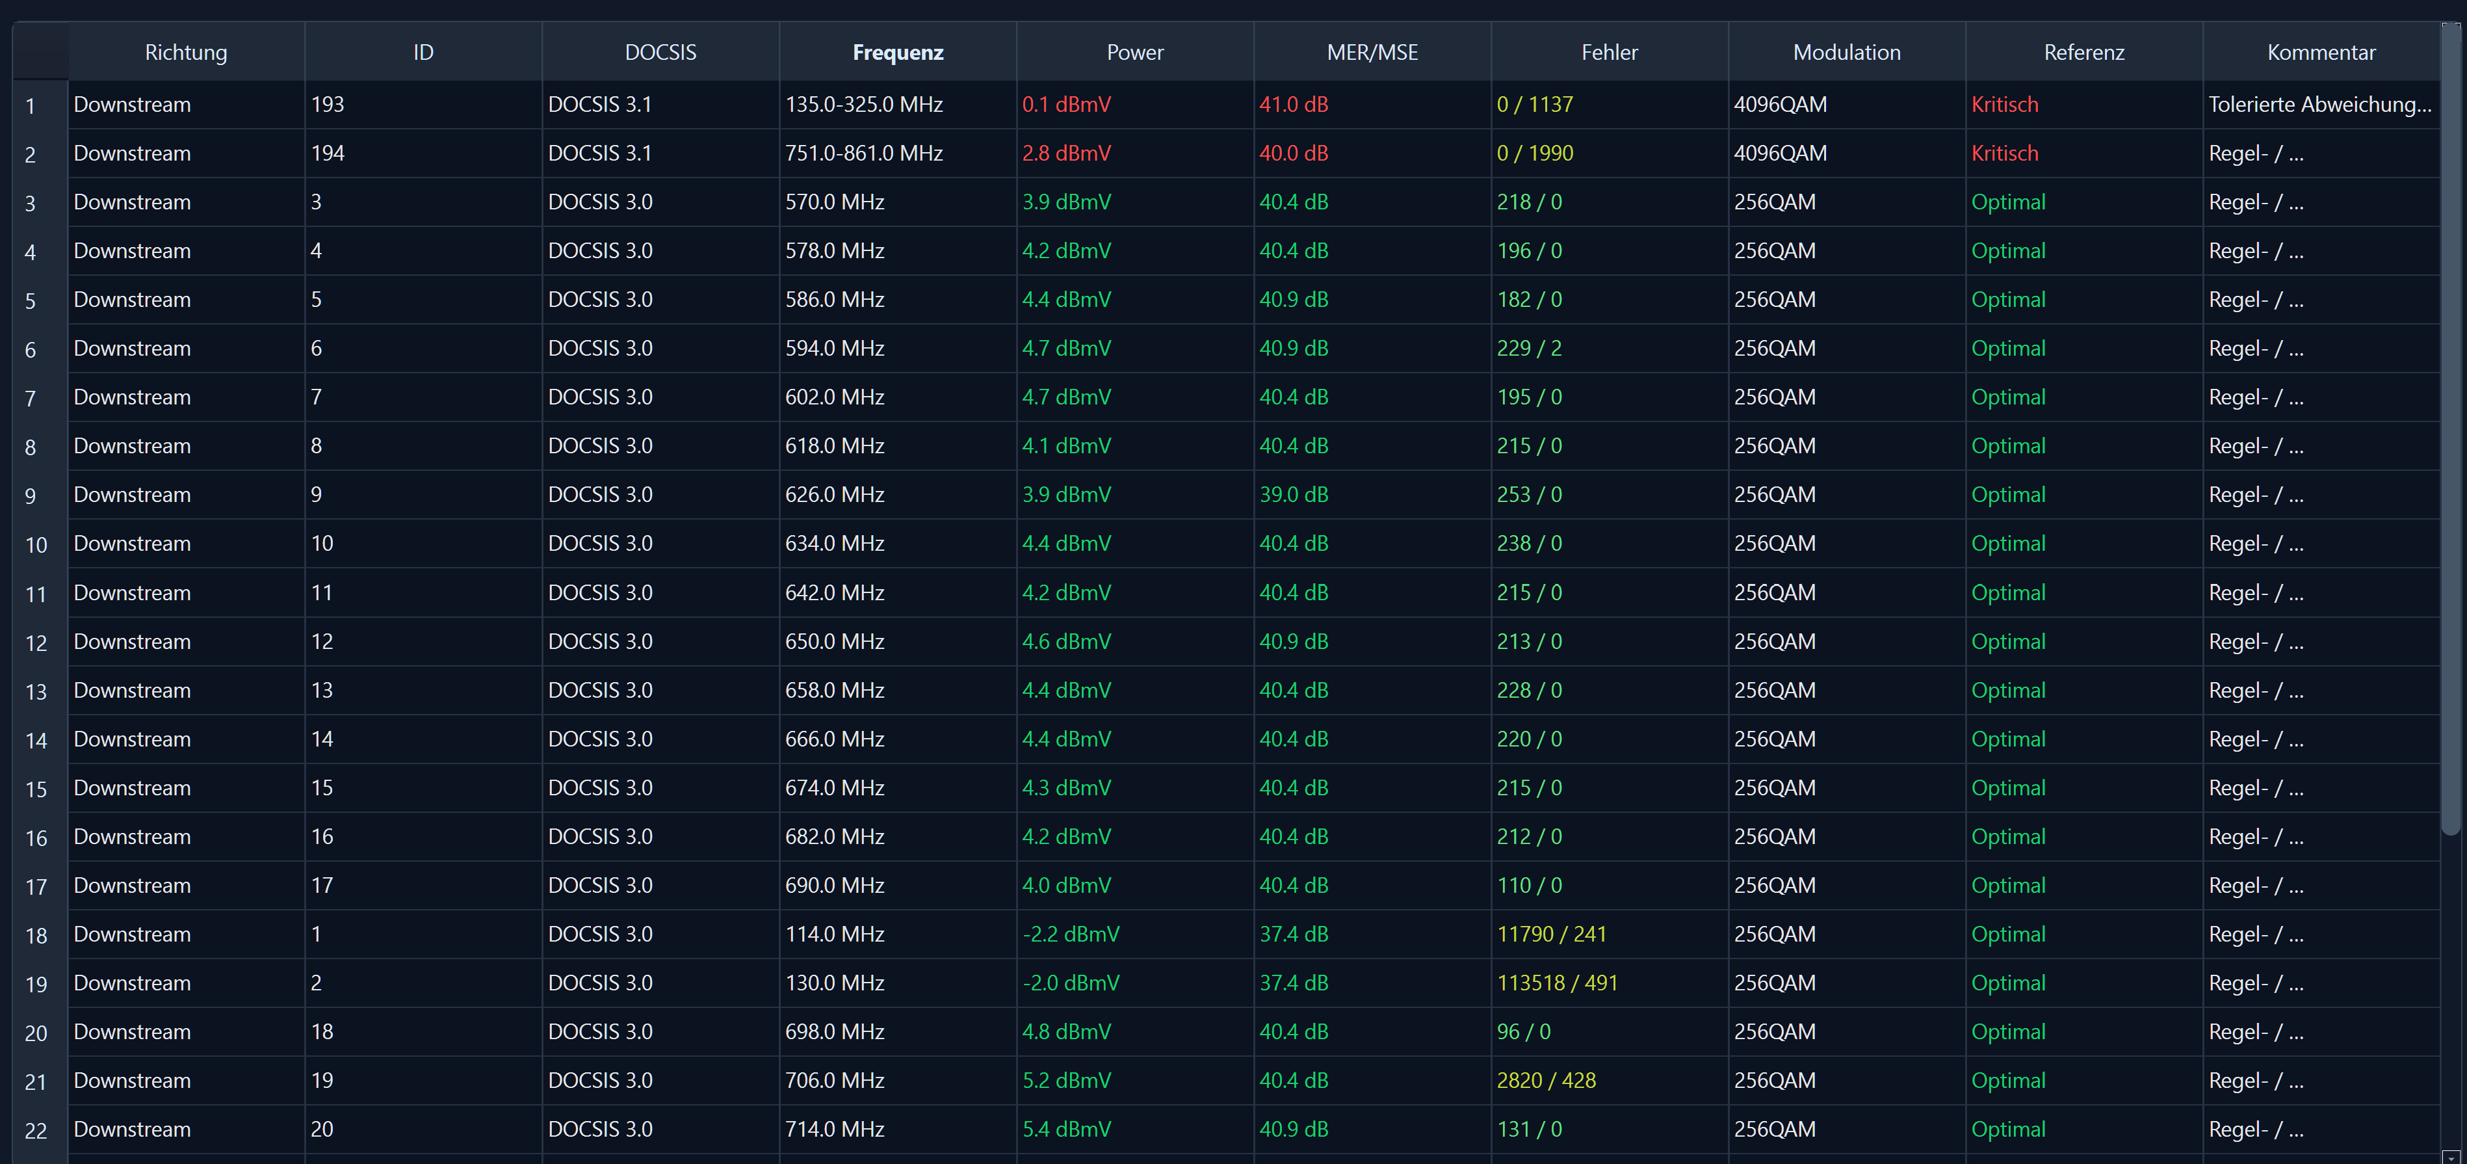
Task: Sort by the ID column header
Action: pyautogui.click(x=423, y=53)
